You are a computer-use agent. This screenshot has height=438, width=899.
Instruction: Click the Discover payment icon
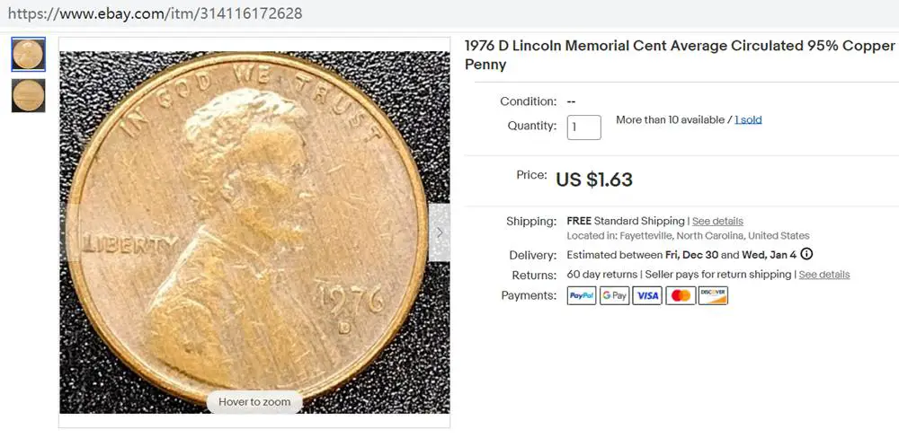point(713,295)
